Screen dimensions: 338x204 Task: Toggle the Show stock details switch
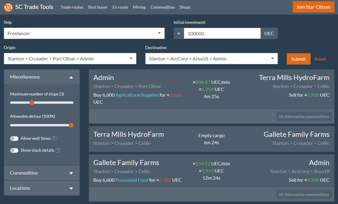pos(14,150)
